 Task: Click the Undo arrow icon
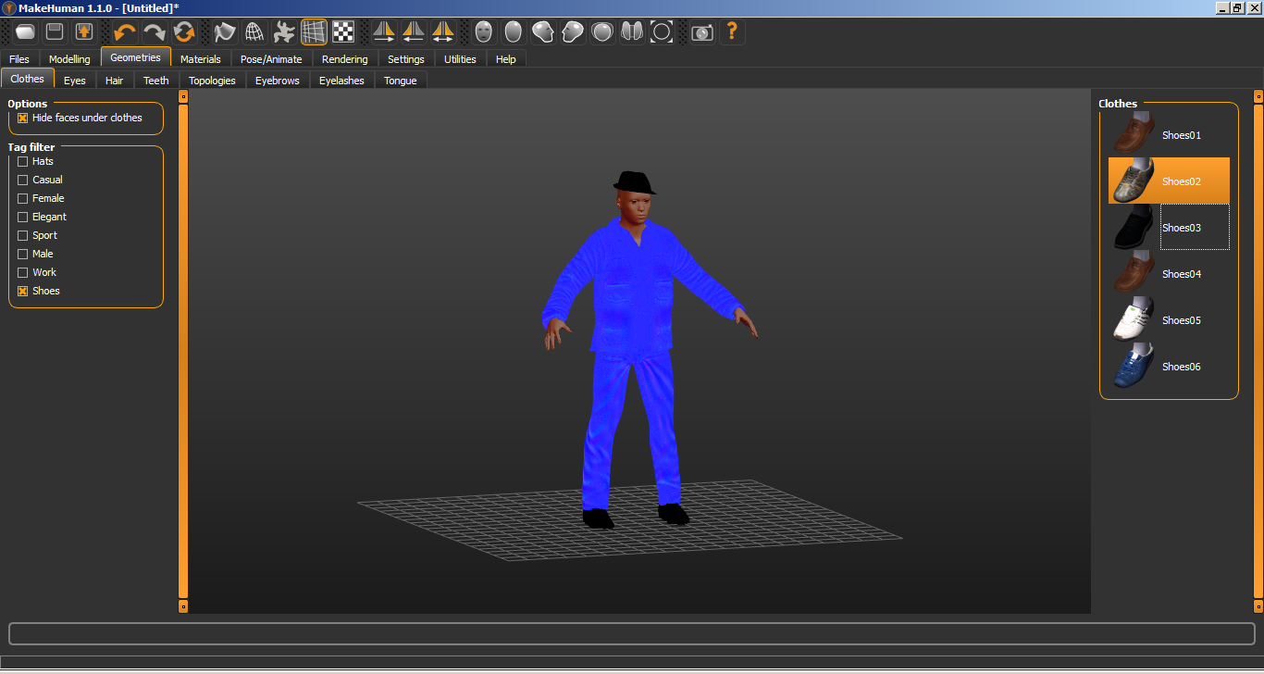point(124,32)
